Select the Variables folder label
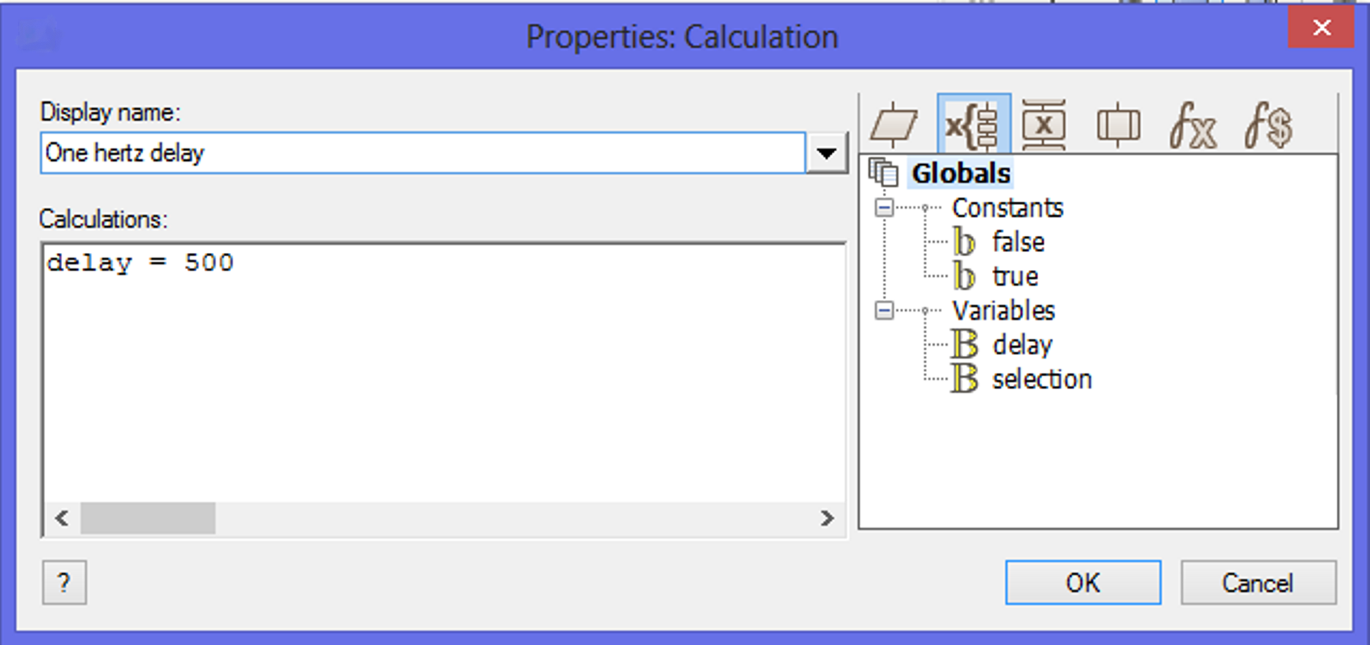 1004,310
